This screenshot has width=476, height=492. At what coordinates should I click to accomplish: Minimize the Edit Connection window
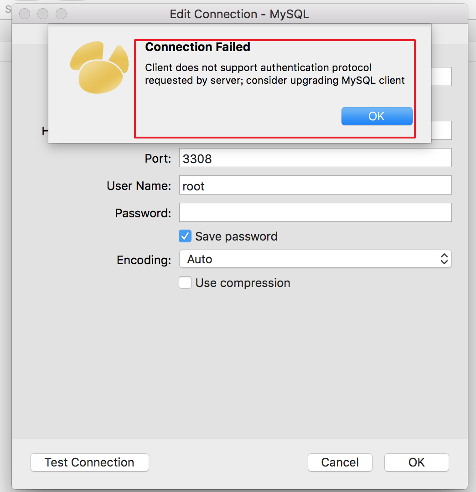tap(43, 14)
